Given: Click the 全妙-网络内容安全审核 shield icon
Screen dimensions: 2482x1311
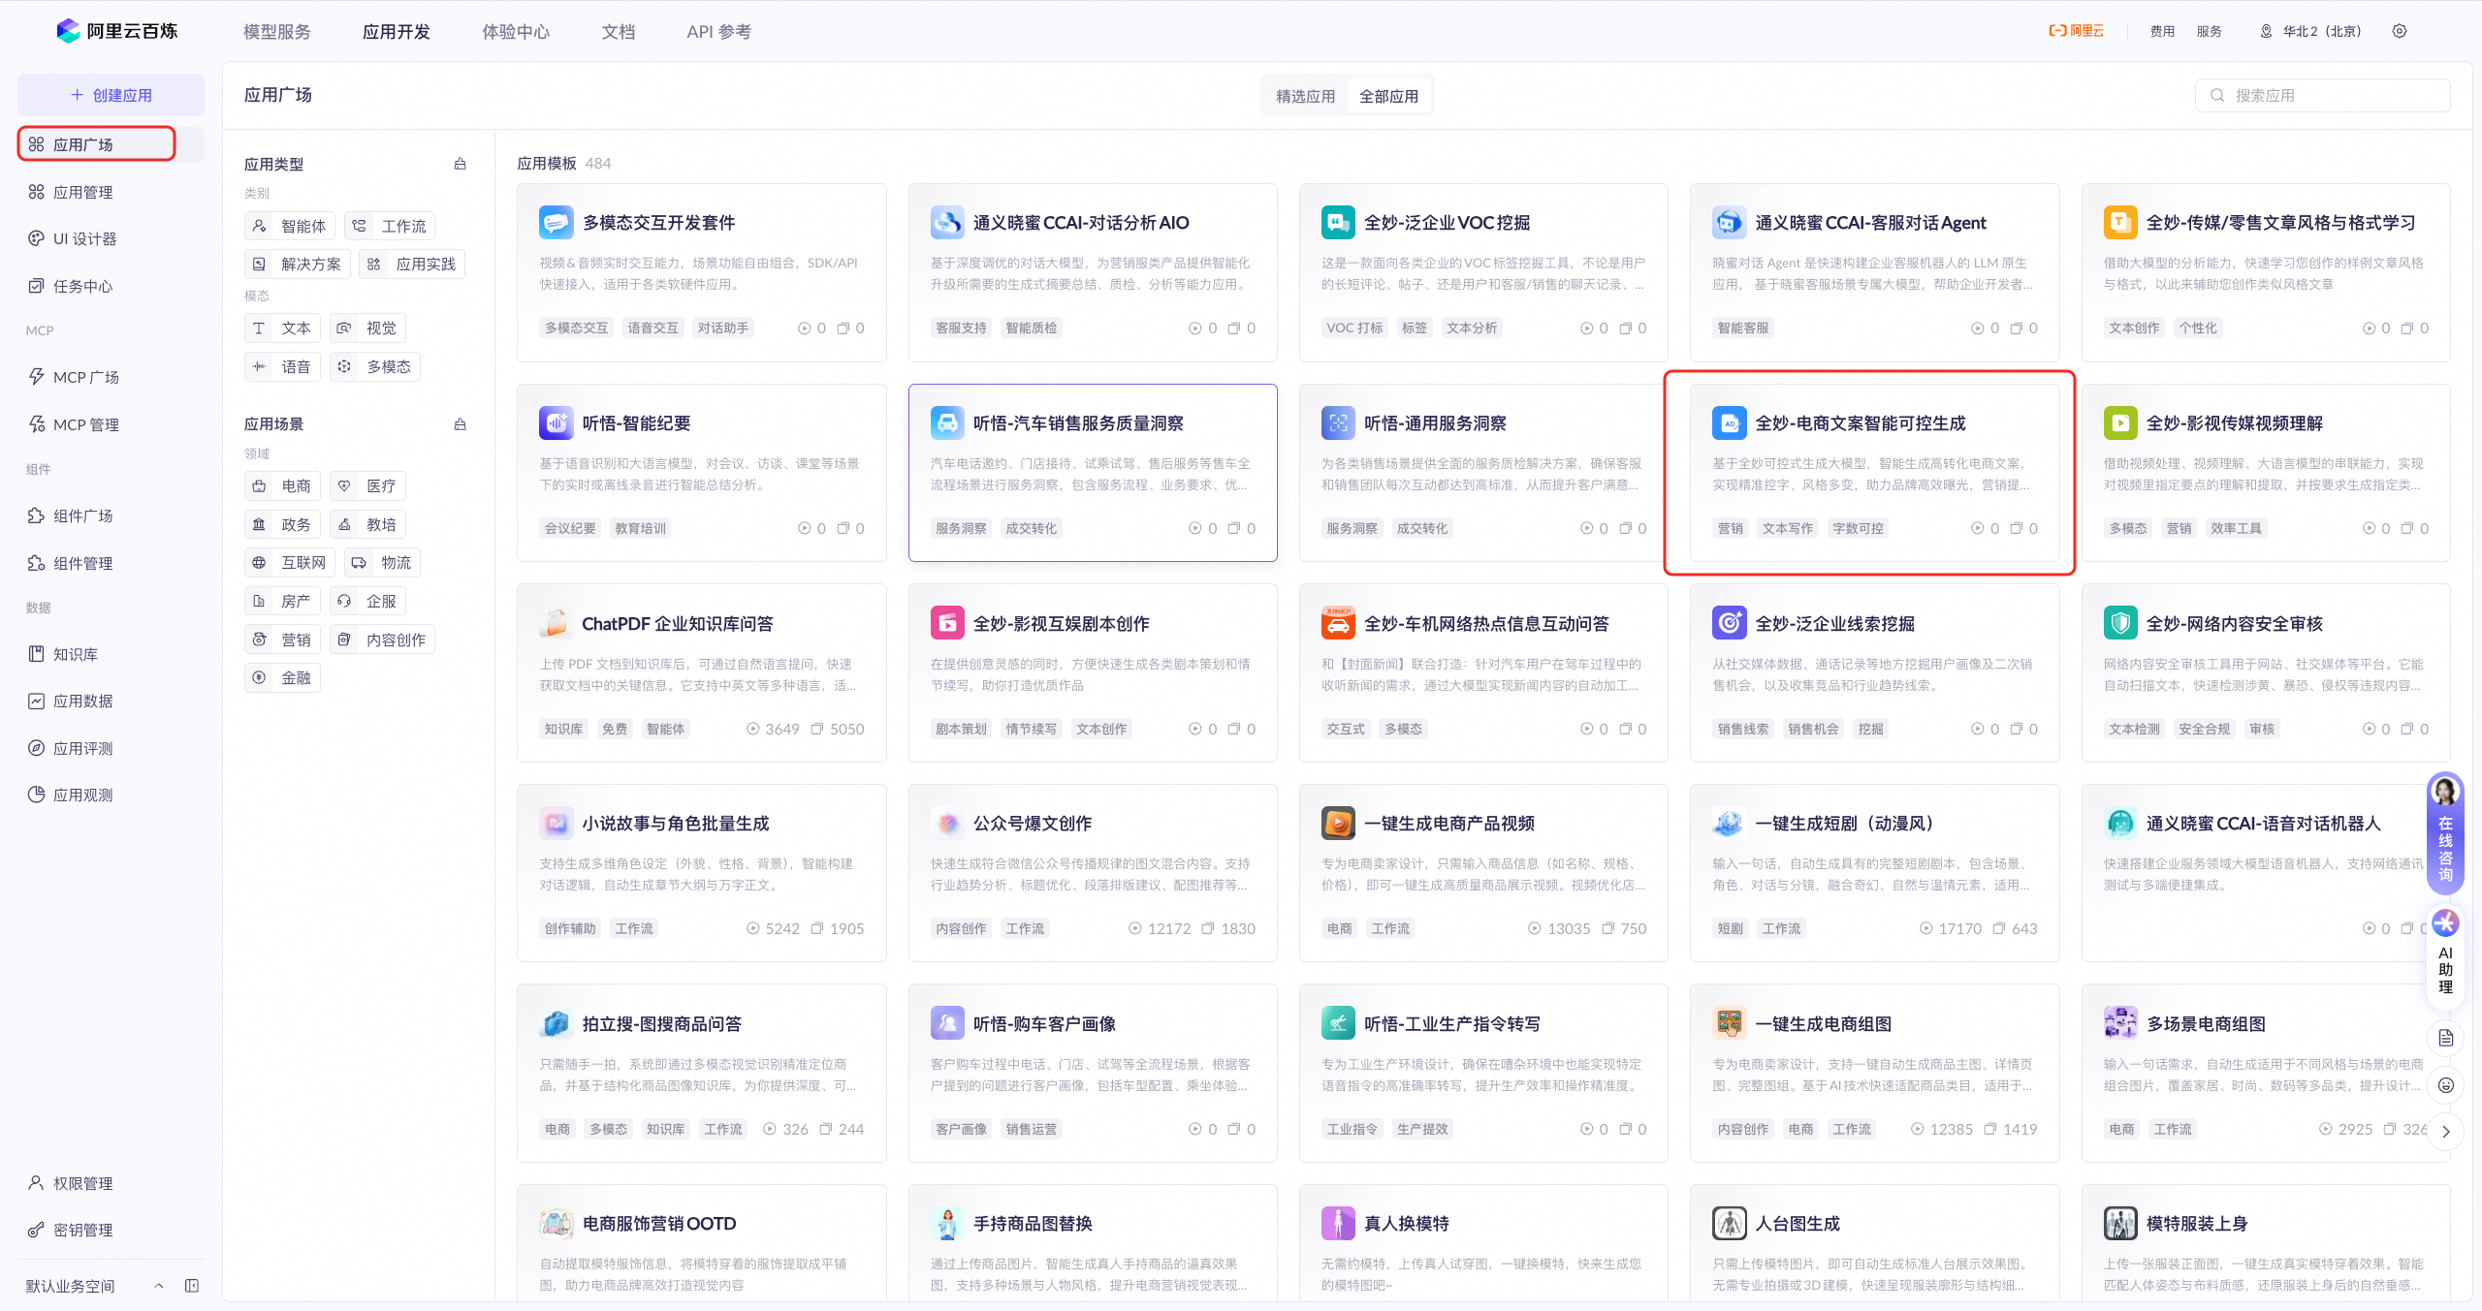Looking at the screenshot, I should (x=2120, y=623).
